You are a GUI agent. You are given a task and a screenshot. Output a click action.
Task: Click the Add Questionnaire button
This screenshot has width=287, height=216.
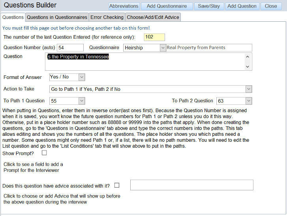click(167, 6)
